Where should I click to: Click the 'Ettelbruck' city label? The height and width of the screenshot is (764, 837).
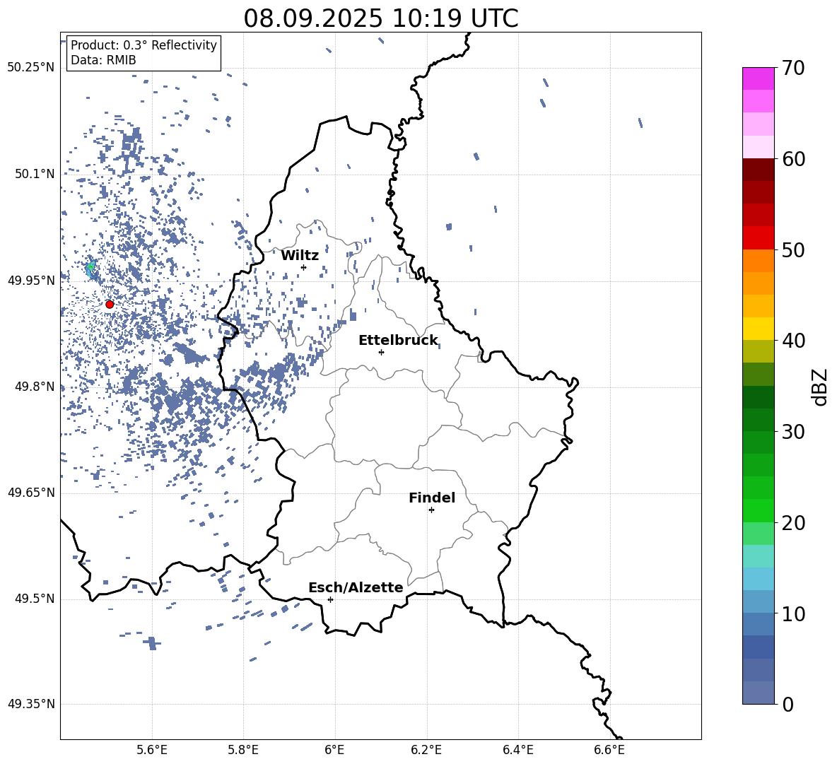pyautogui.click(x=398, y=340)
